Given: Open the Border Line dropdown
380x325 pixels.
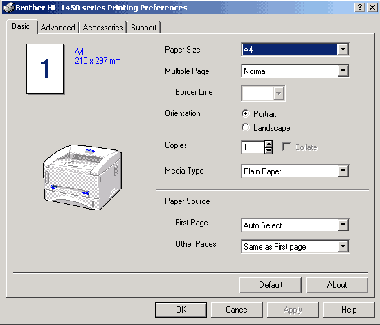Looking at the screenshot, I should (278, 93).
